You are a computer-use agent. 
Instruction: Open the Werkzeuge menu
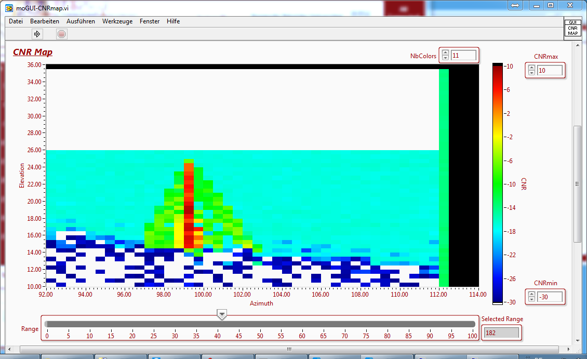pyautogui.click(x=117, y=21)
